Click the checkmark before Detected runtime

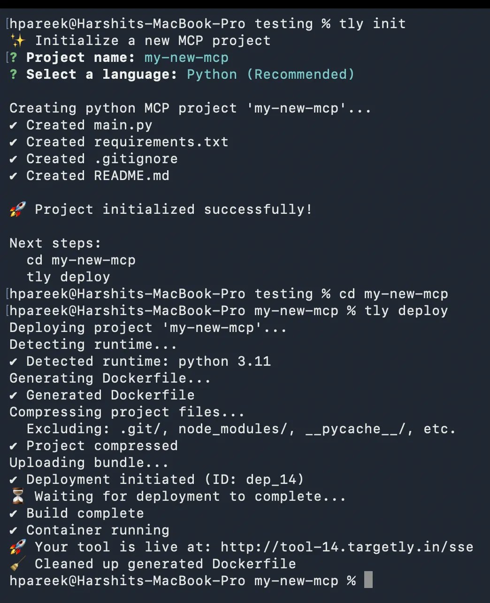click(x=14, y=362)
